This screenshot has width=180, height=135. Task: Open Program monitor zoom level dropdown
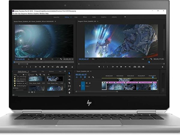94,59
